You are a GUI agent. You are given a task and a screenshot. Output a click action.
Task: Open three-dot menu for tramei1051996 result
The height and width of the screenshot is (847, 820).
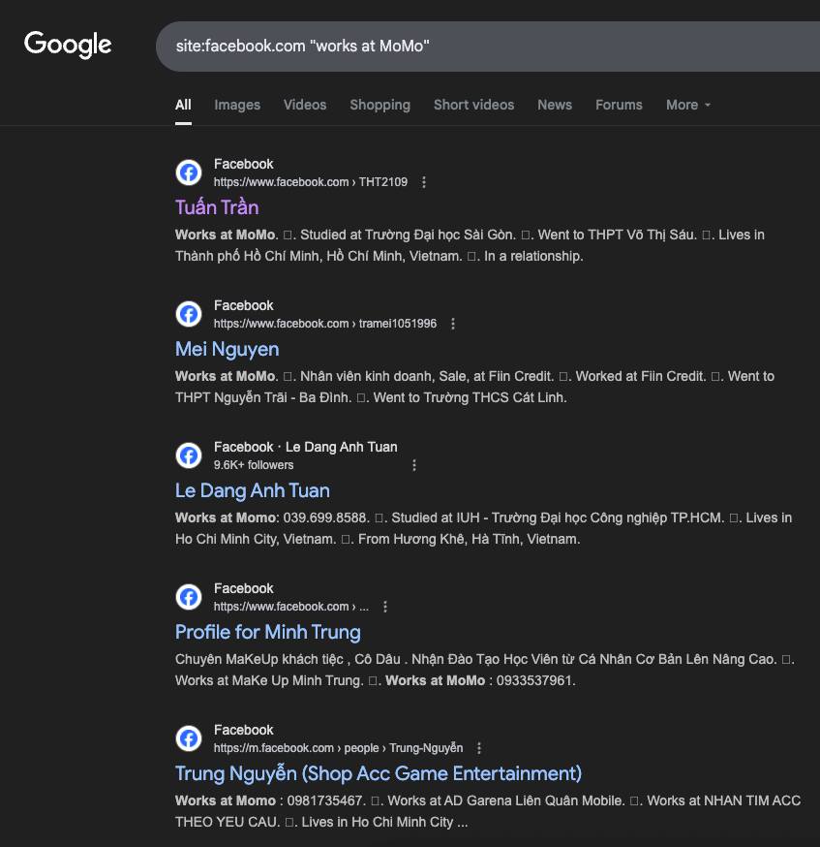pos(453,324)
